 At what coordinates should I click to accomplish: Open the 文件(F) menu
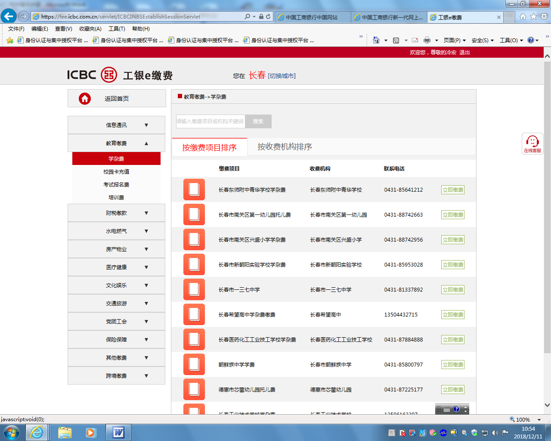coord(16,29)
